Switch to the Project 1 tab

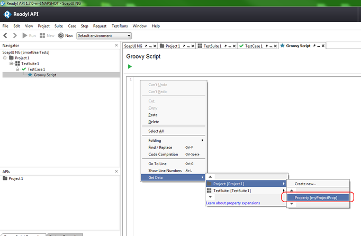coord(173,46)
